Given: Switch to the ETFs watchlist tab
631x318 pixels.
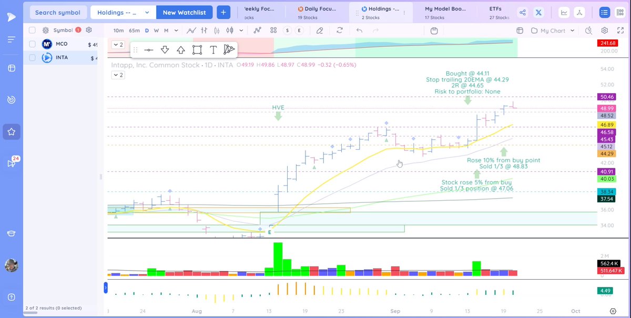Looking at the screenshot, I should click(496, 12).
